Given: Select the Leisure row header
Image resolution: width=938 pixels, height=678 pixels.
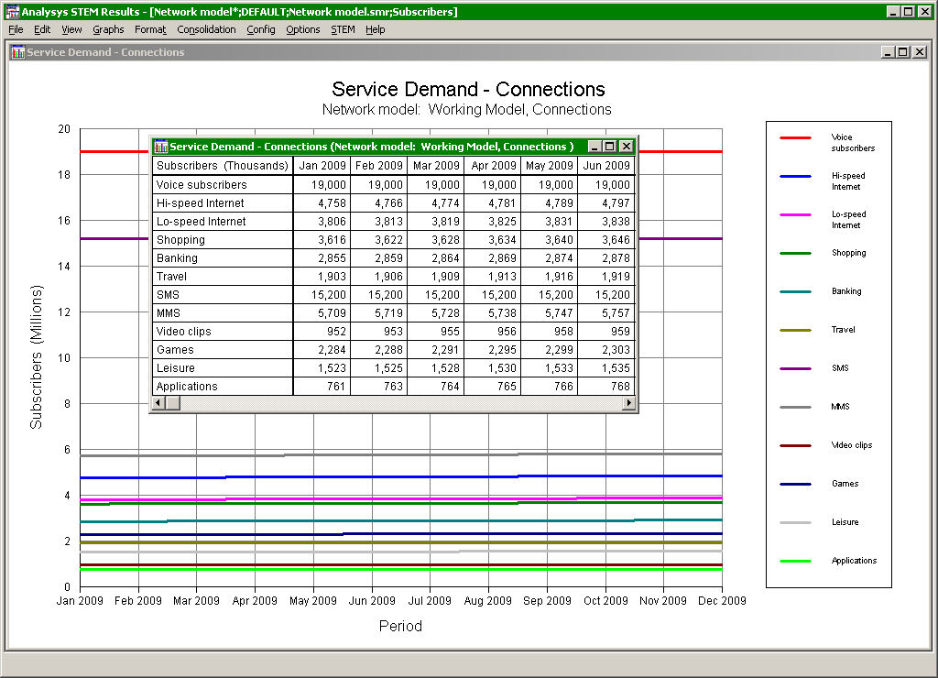Looking at the screenshot, I should (x=223, y=368).
